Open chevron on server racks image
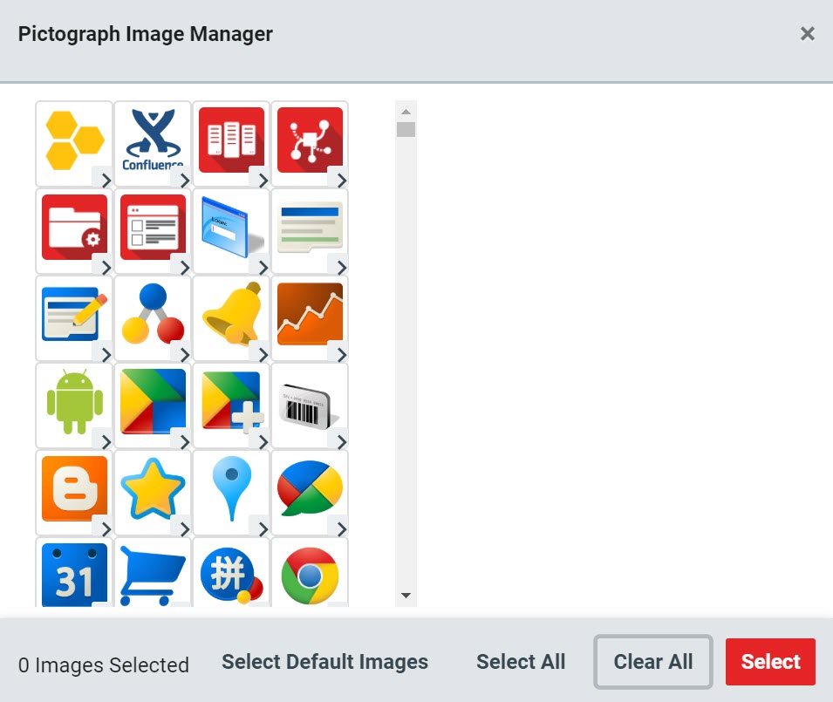 click(x=263, y=181)
